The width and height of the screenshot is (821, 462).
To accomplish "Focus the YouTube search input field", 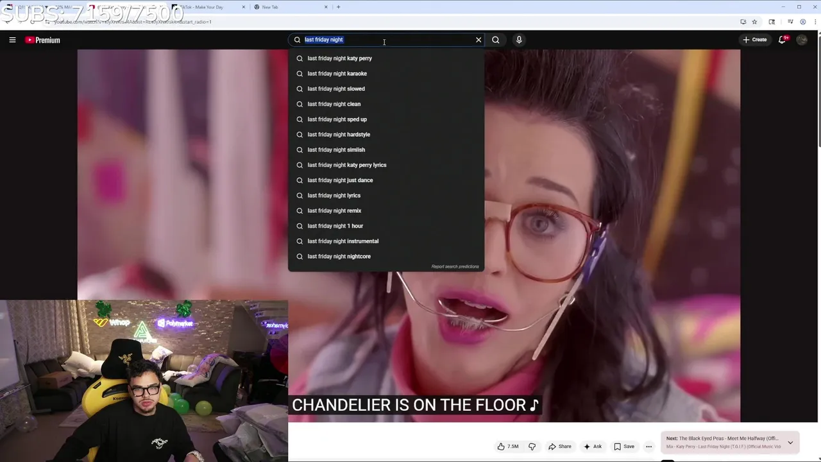I will tap(387, 40).
